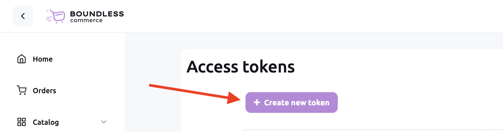Image resolution: width=503 pixels, height=132 pixels.
Task: Click Create new token button
Action: tap(292, 102)
